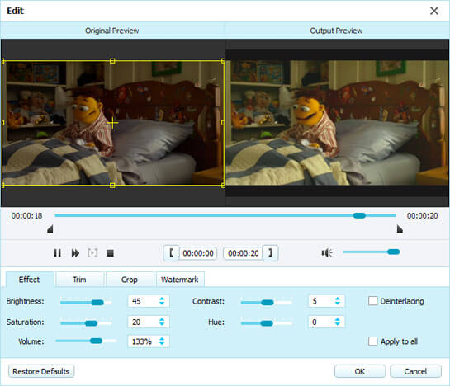Viewport: 450px width, 386px height.
Task: Change Volume percentage with stepper arrows
Action: (162, 341)
